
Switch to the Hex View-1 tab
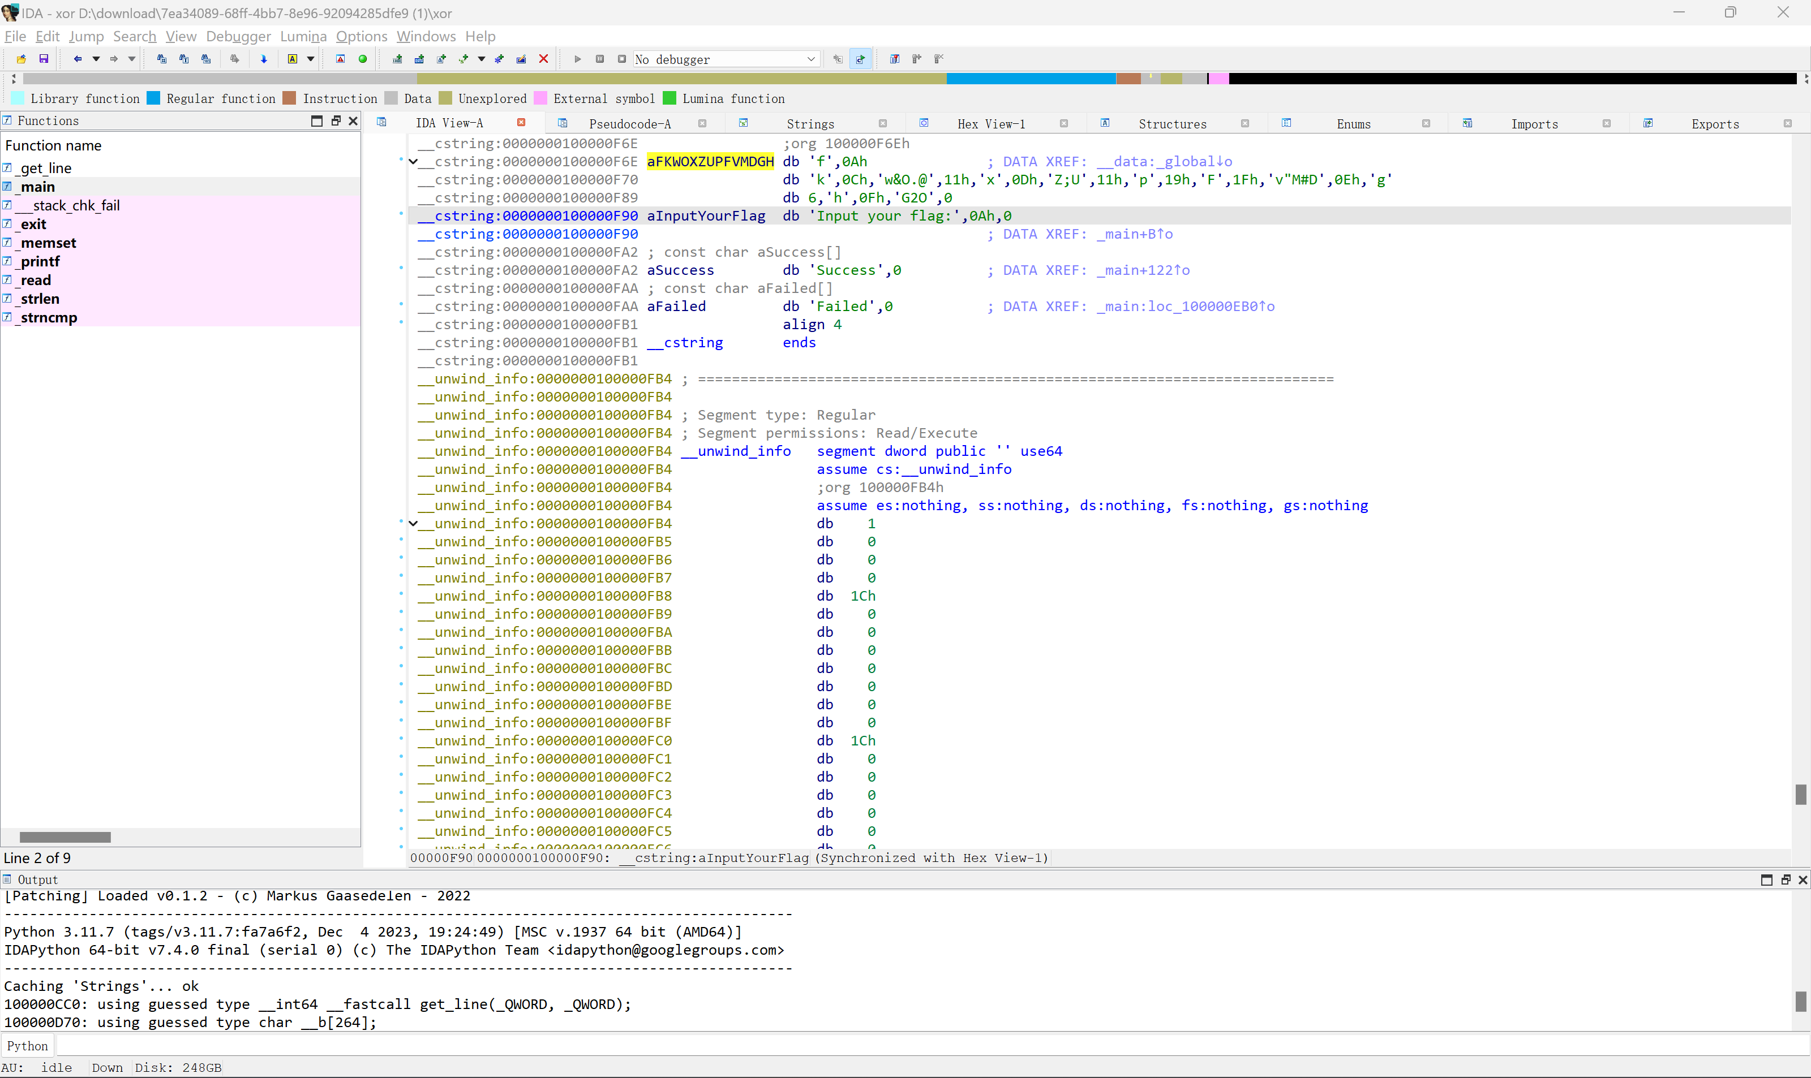coord(992,124)
